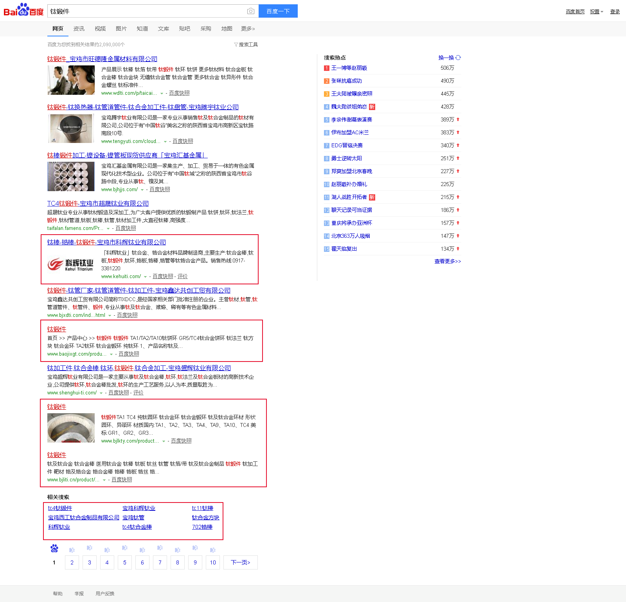Click hot search 伊布加盟AC米兰
This screenshot has height=602, width=626.
(350, 132)
